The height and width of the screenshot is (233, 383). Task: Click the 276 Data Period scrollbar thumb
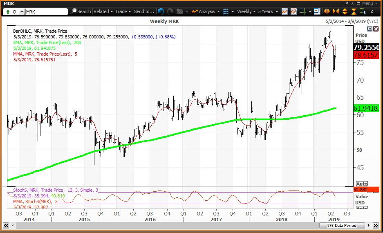pyautogui.click(x=342, y=225)
